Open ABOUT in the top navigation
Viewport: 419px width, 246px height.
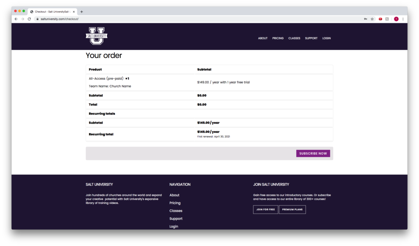click(x=263, y=38)
